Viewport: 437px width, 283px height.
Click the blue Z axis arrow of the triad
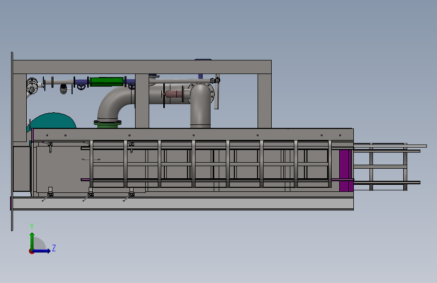42,251
